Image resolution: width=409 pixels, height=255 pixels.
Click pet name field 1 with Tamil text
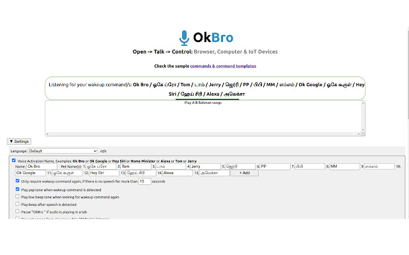101,166
